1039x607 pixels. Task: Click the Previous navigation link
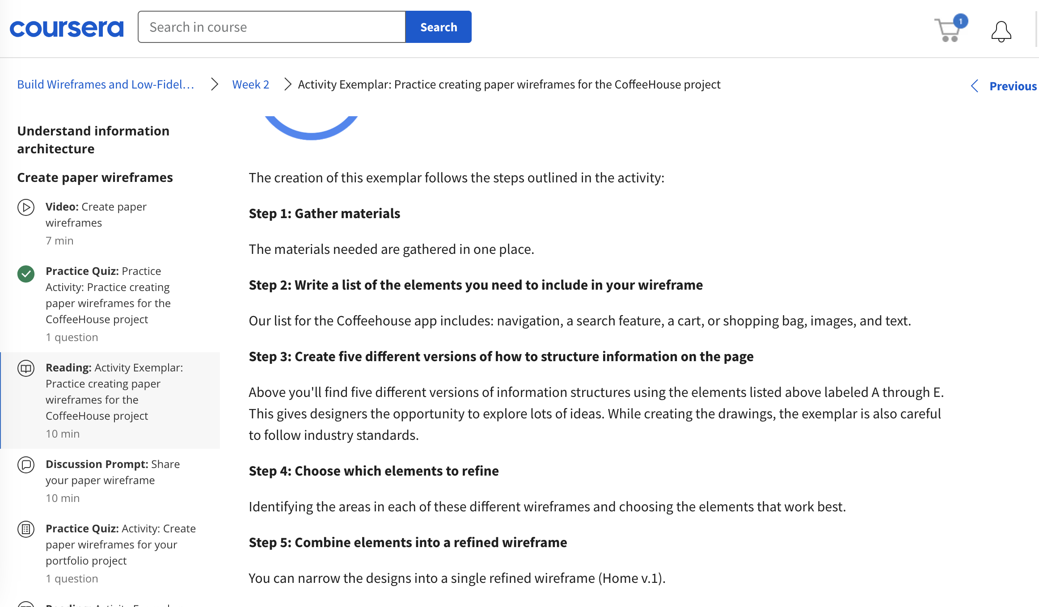(x=1012, y=86)
